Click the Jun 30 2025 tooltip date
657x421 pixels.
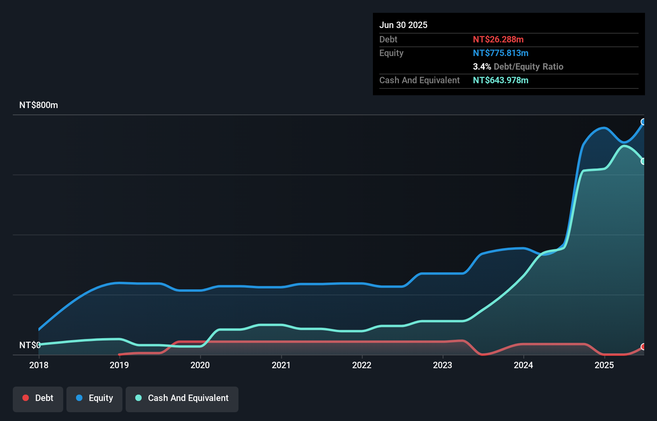403,25
